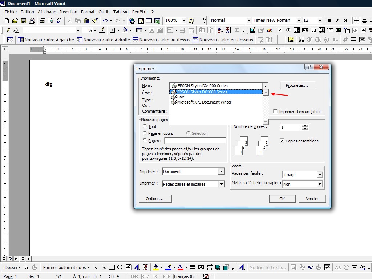Open print preview icon
Screen dimensions: 372x279
click(50, 21)
